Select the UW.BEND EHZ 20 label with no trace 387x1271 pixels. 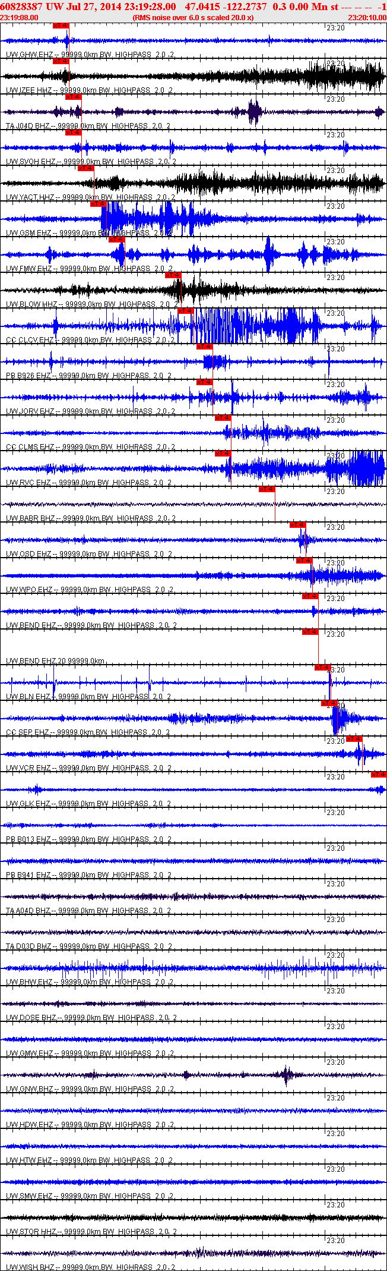coord(55,661)
